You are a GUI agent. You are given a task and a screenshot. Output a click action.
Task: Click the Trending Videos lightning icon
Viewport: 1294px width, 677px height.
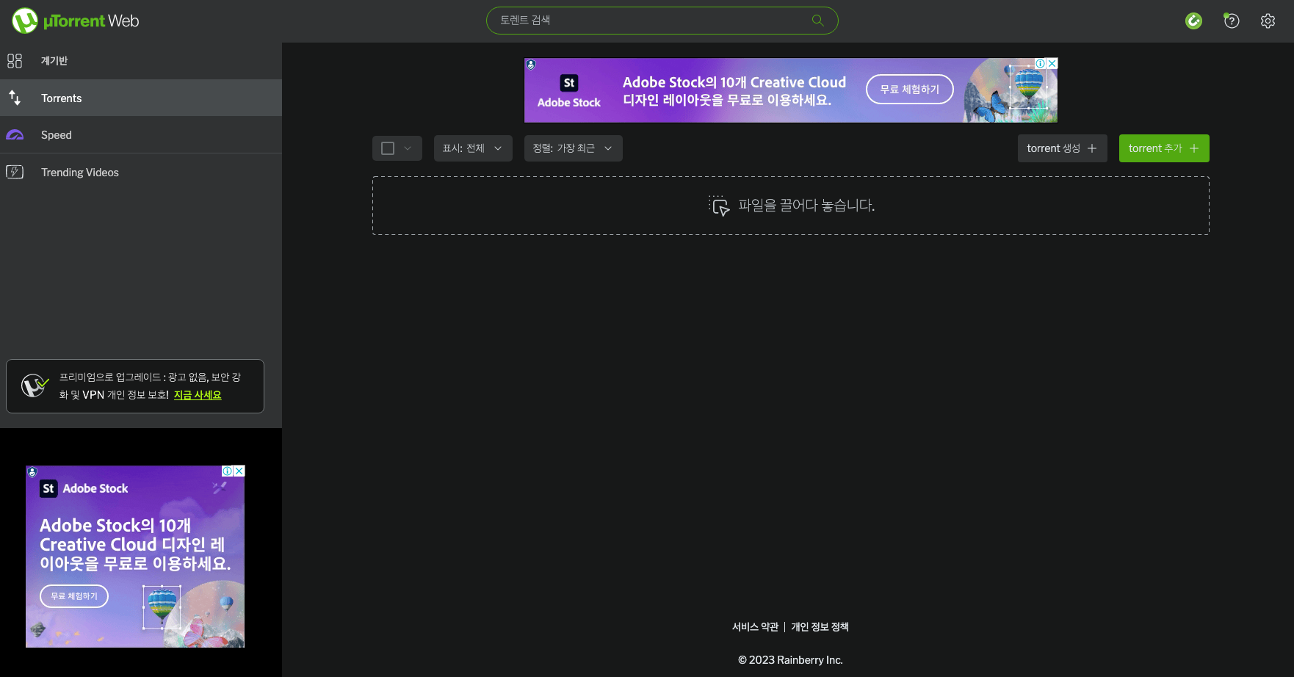(15, 172)
